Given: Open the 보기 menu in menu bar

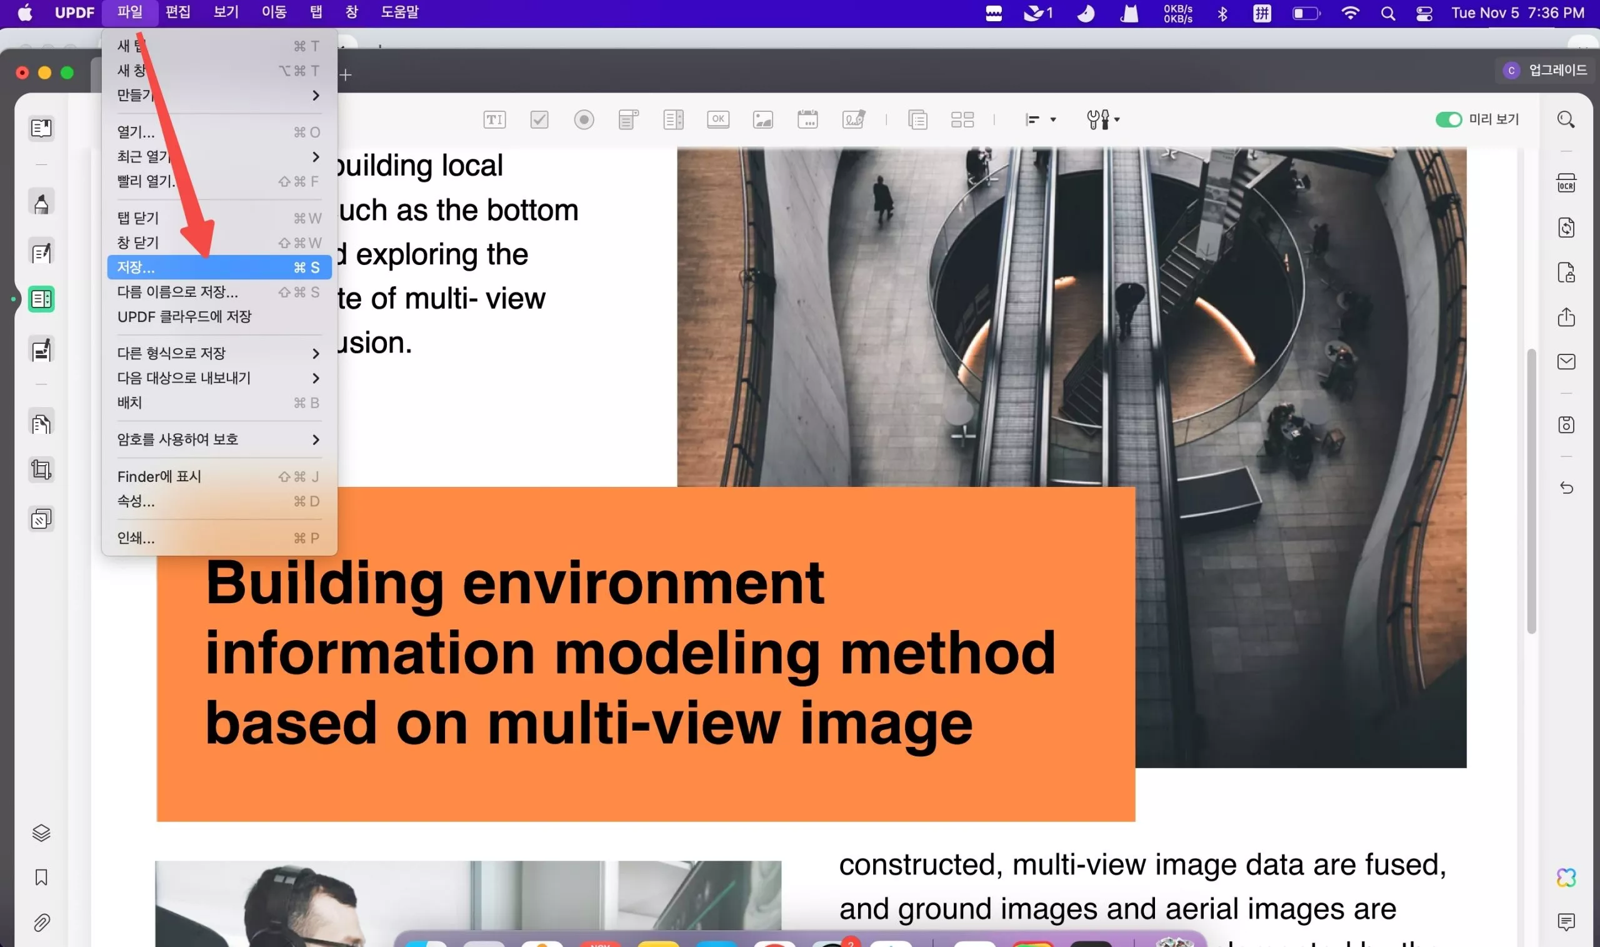Looking at the screenshot, I should (x=226, y=12).
